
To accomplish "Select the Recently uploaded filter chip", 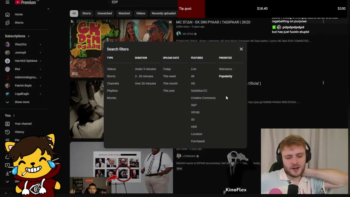I will 164,13.
